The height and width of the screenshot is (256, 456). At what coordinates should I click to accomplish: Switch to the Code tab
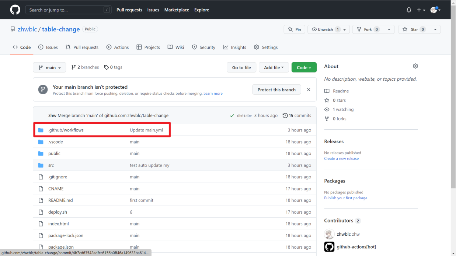point(22,47)
